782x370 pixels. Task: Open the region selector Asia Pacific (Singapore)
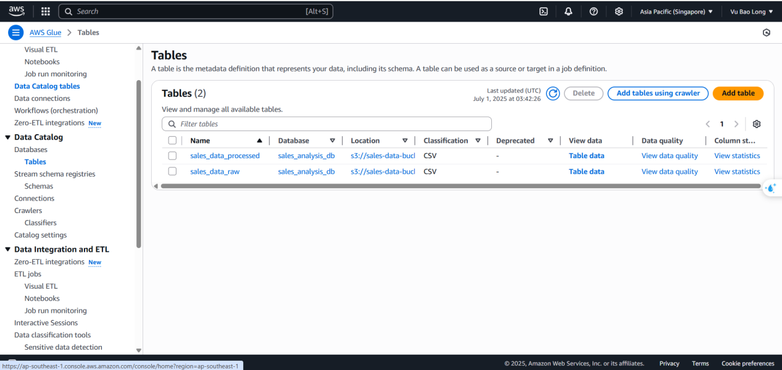tap(676, 11)
